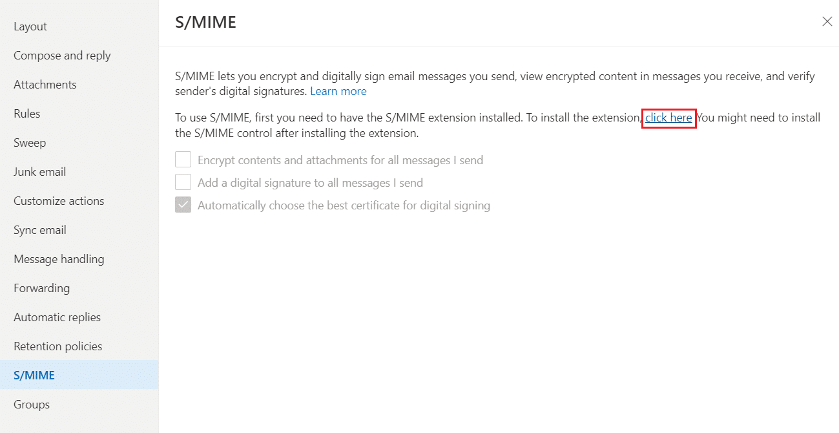The width and height of the screenshot is (839, 433).
Task: Open Junk email settings
Action: pyautogui.click(x=38, y=171)
